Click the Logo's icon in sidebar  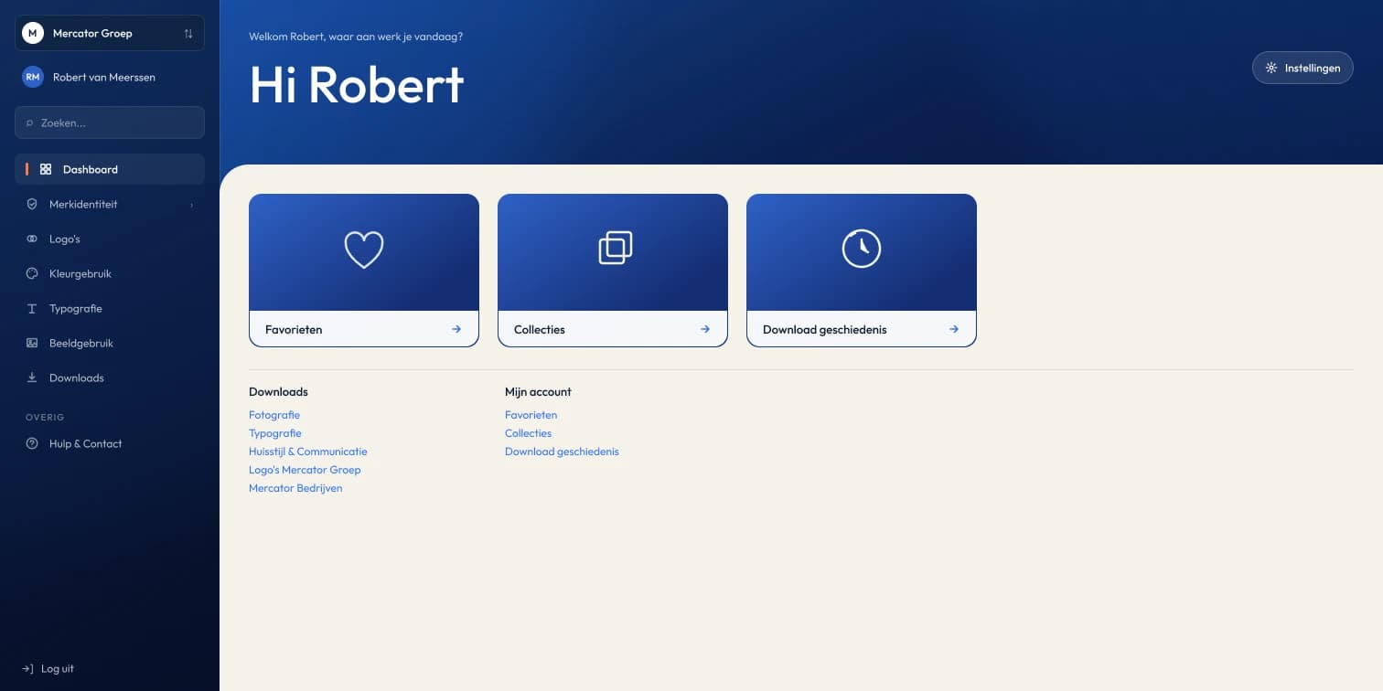tap(32, 239)
